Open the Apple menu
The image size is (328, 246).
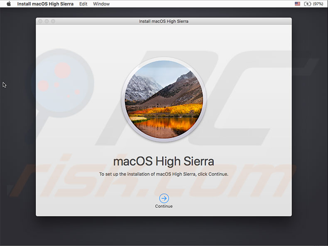[9, 4]
